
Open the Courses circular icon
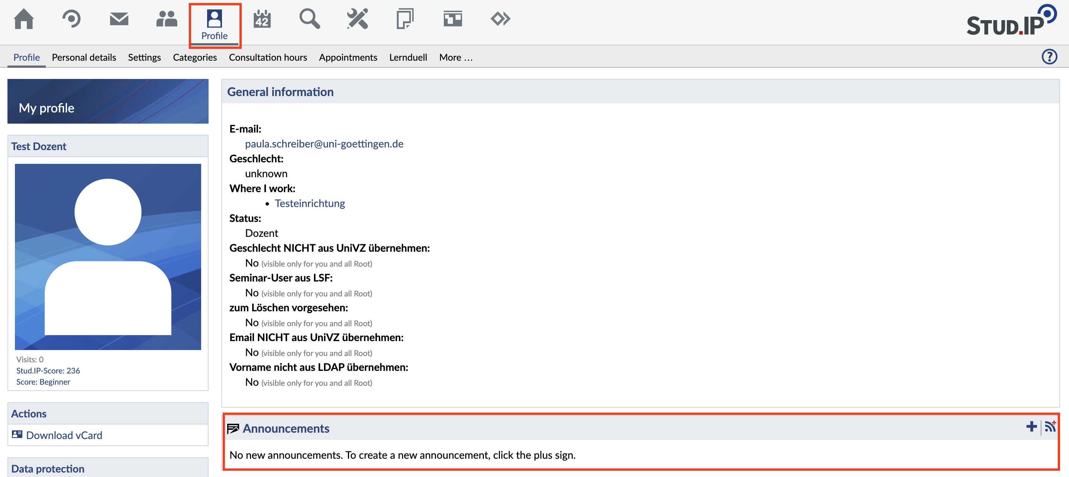(x=72, y=19)
